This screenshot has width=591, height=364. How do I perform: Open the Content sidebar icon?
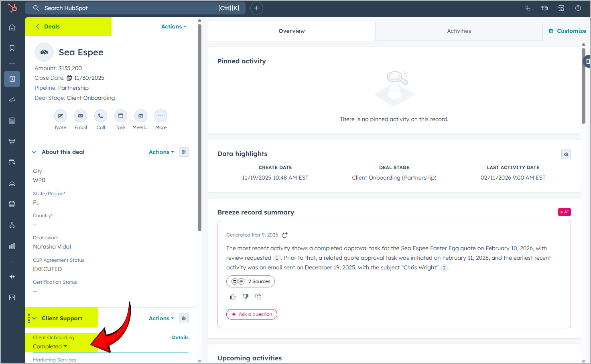click(x=12, y=121)
